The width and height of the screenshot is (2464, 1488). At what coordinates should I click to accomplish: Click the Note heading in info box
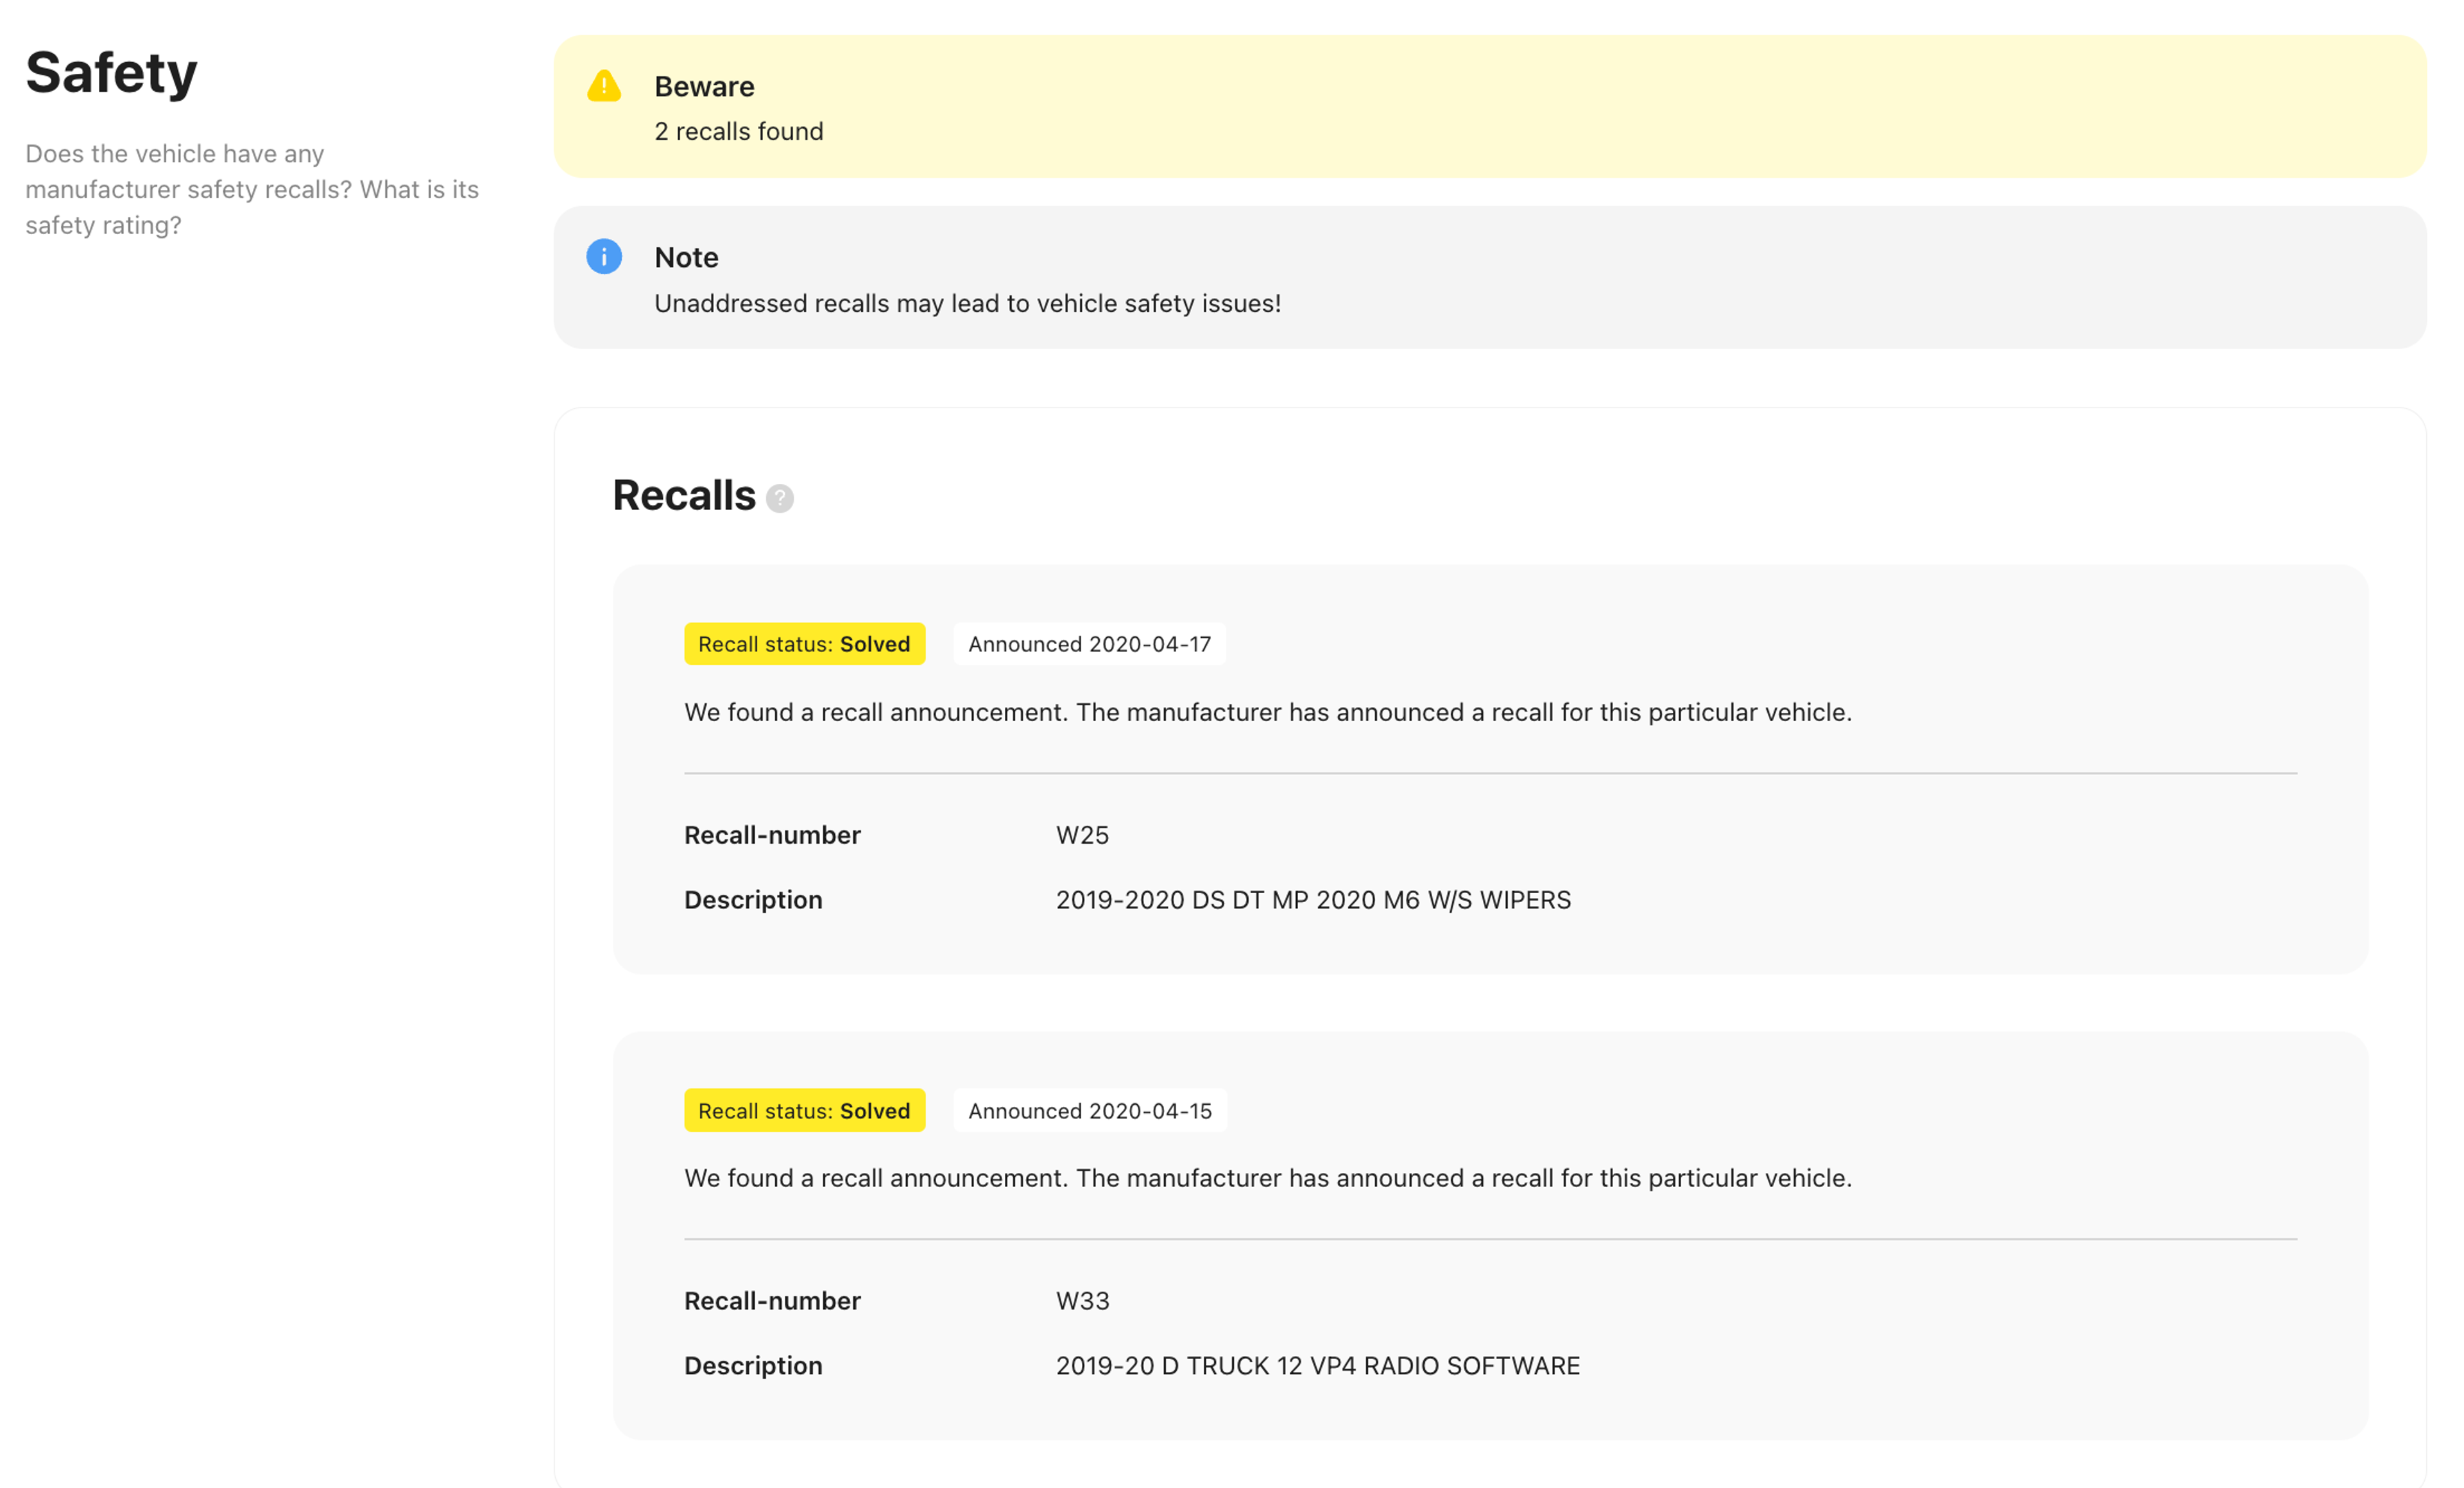[x=686, y=258]
